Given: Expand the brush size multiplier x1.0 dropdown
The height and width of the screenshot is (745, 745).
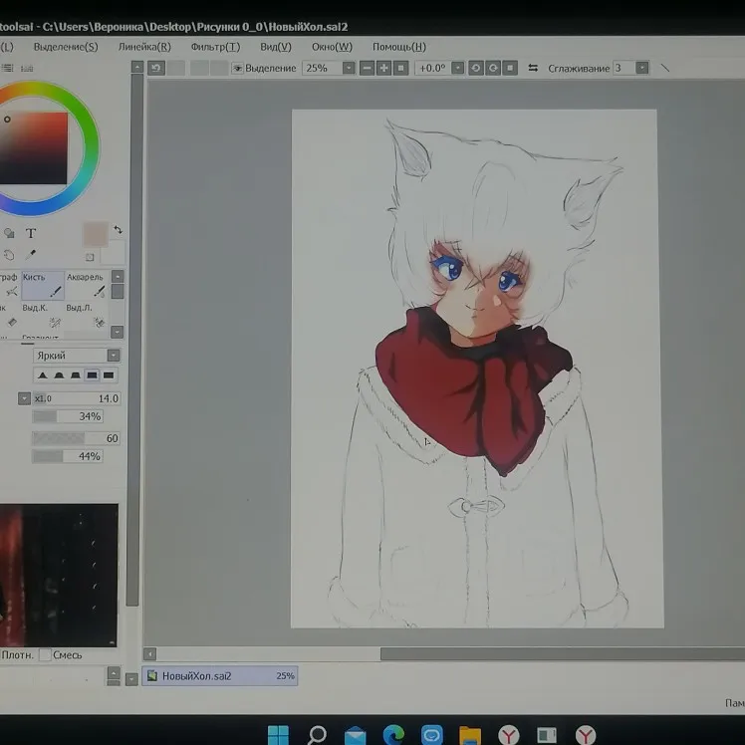Looking at the screenshot, I should click(24, 398).
